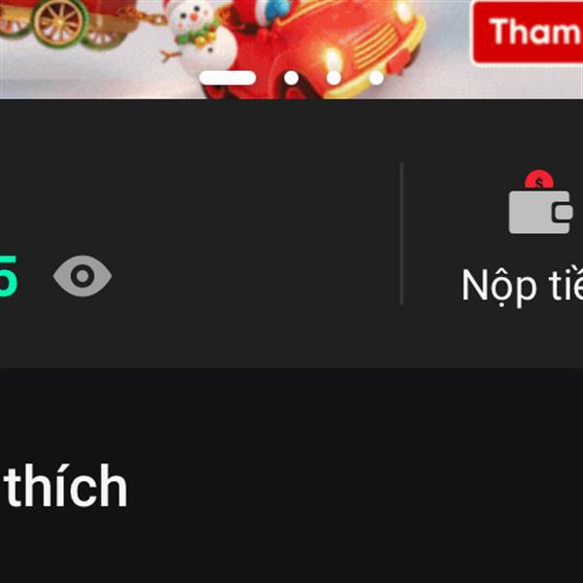Switch to the second banner slide dot

pos(291,78)
